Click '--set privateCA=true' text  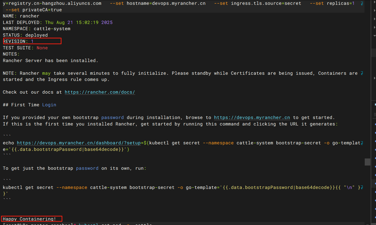[x=34, y=10]
